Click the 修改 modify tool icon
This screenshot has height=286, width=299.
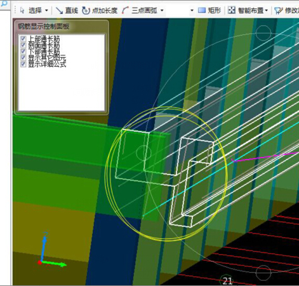point(279,11)
